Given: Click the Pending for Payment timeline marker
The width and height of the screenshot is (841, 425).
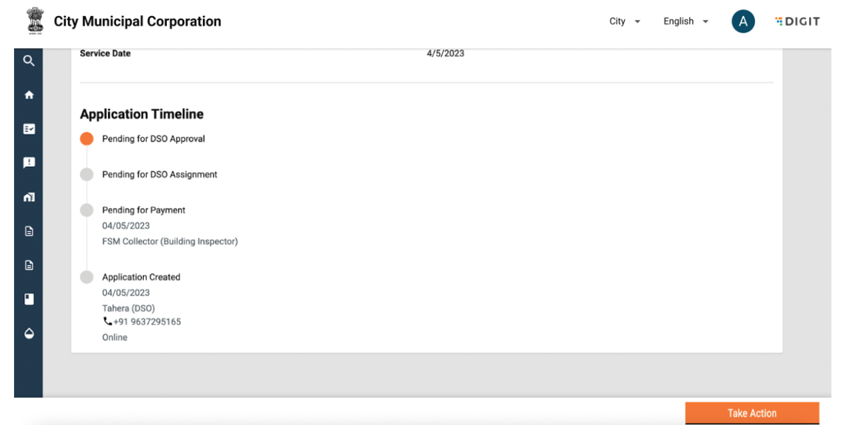Looking at the screenshot, I should point(87,210).
